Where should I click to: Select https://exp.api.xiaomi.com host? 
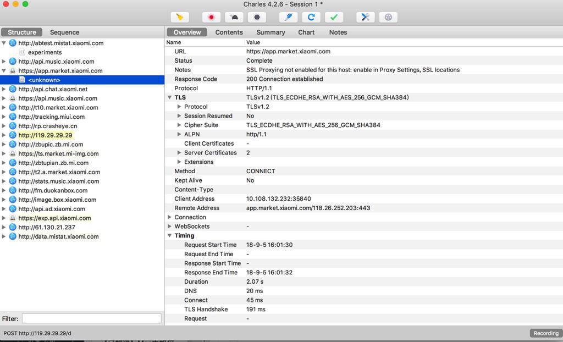54,218
